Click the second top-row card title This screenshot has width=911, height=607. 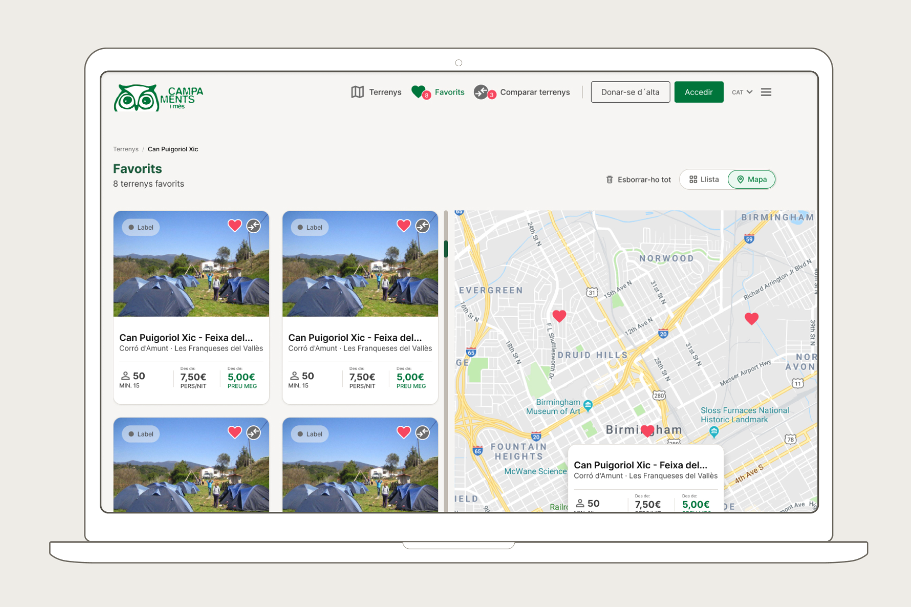(355, 337)
